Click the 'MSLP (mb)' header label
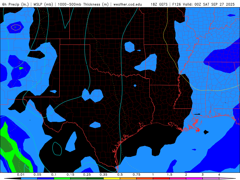The width and height of the screenshot is (240, 180). pyautogui.click(x=43, y=4)
